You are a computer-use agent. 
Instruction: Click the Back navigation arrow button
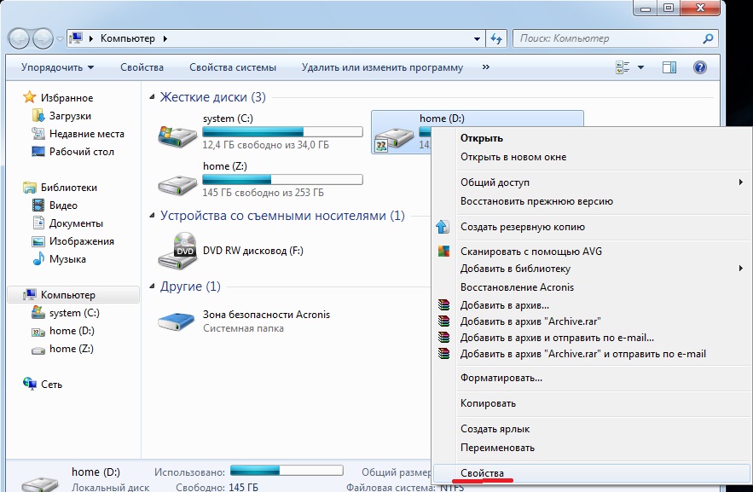20,38
